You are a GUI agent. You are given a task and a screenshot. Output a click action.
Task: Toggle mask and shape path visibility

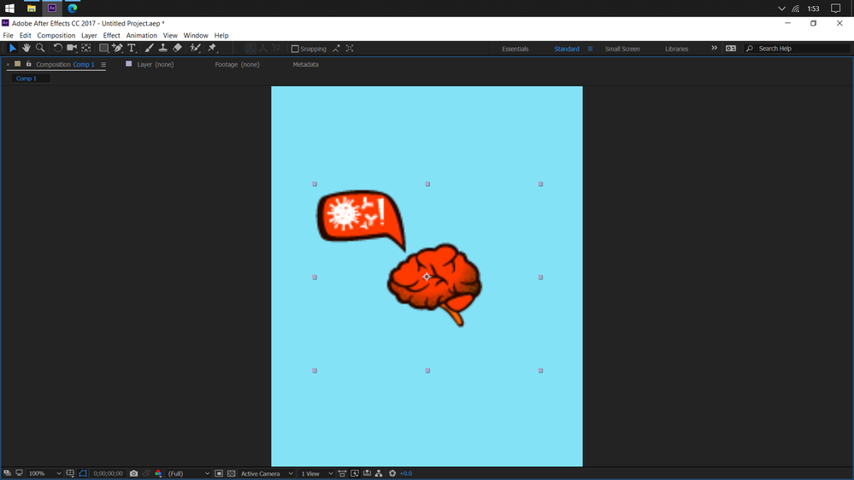click(83, 473)
